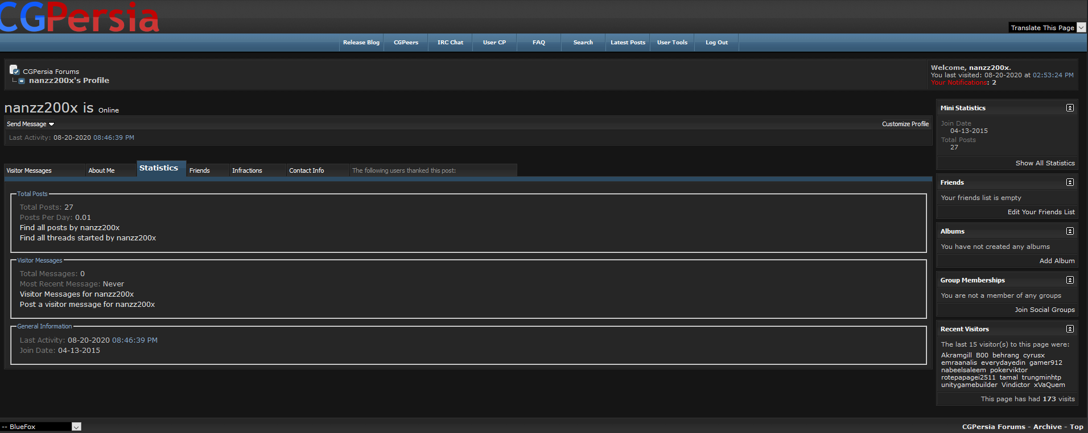Image resolution: width=1088 pixels, height=433 pixels.
Task: Open recent visitor emraanalis's profile
Action: coord(959,363)
